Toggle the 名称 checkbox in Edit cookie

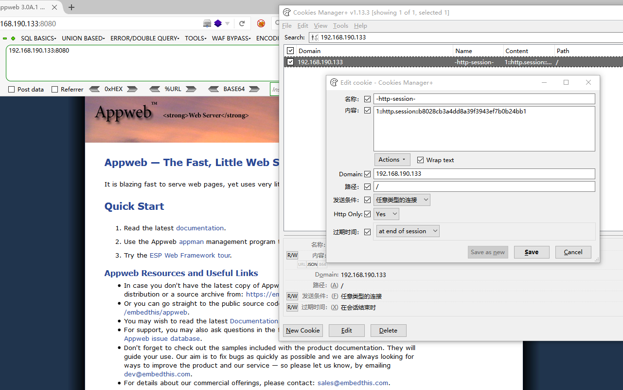[367, 99]
